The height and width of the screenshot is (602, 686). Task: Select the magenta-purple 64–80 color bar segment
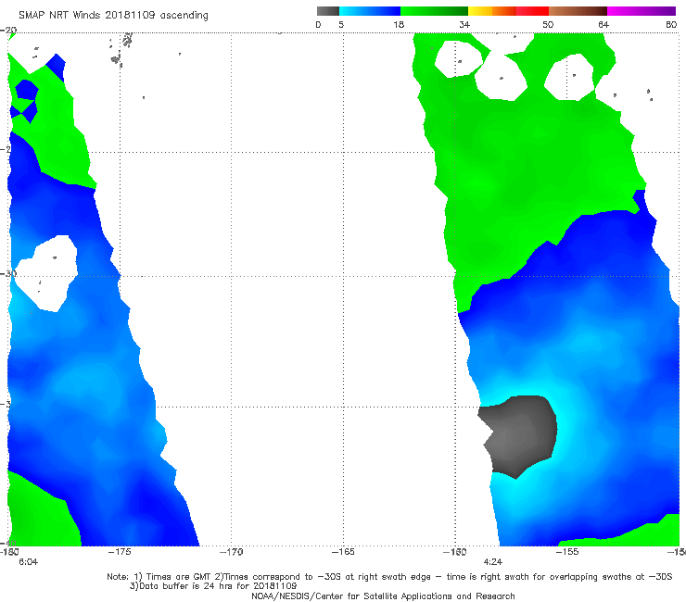642,11
